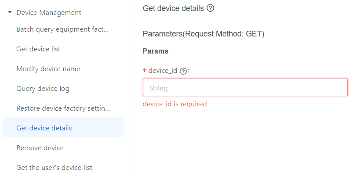The height and width of the screenshot is (180, 350).
Task: Open the Modify device name API
Action: (x=48, y=69)
